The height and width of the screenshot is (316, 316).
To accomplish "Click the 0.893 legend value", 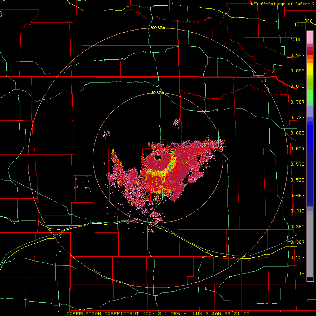I will point(297,71).
